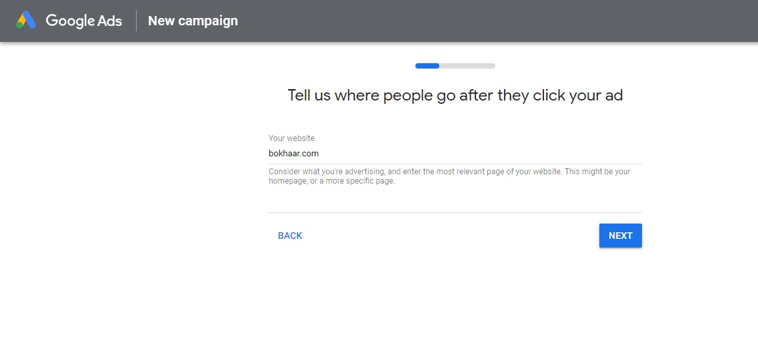Viewport: 758px width, 342px height.
Task: Click the heading about where people go
Action: click(455, 95)
